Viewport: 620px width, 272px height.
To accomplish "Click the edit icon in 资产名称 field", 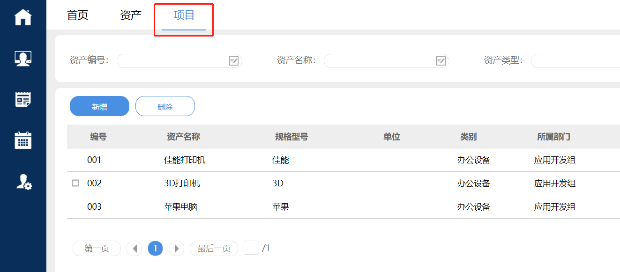I will (x=441, y=61).
